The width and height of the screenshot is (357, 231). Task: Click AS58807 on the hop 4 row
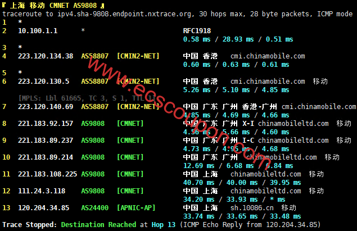pos(94,56)
